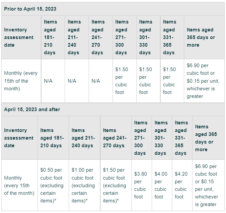226x213 pixels.
Task: Click upper 'Items aged 271-300 days' header
Action: (124, 37)
